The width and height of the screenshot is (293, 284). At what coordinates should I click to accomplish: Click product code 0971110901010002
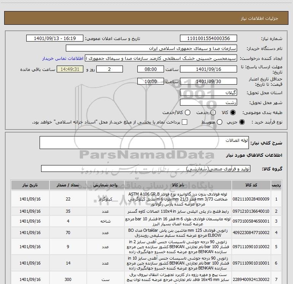(251, 247)
